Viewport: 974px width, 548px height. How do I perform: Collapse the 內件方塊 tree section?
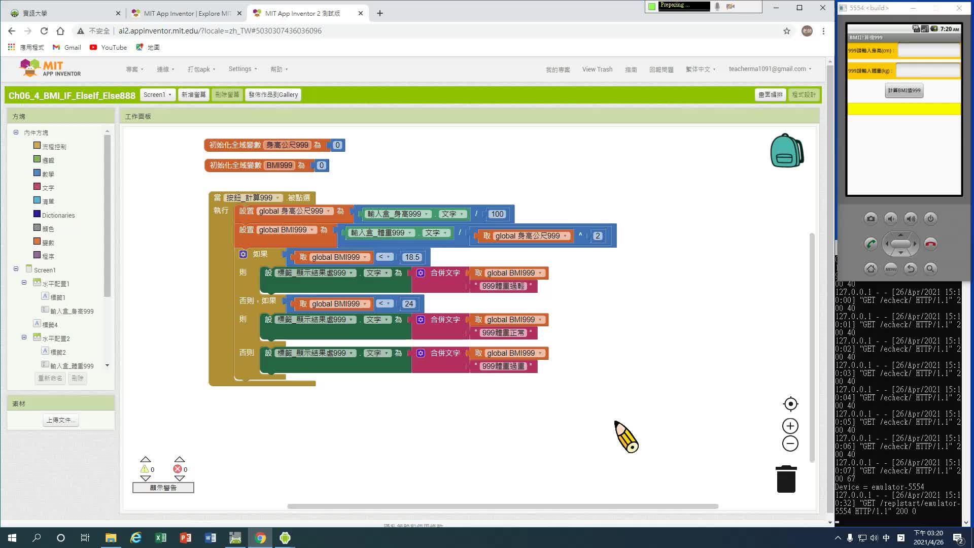point(16,132)
